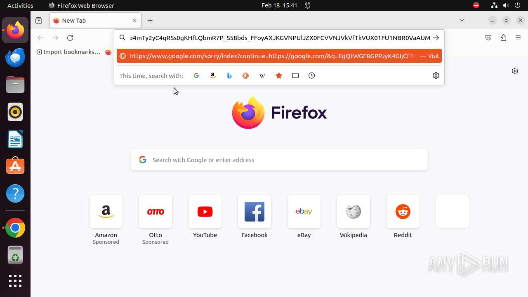Click the empty shortcut tile
Image resolution: width=528 pixels, height=297 pixels.
pos(453,212)
